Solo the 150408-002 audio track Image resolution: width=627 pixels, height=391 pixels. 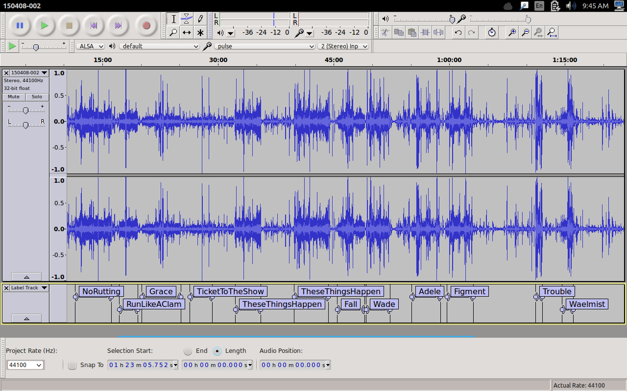click(x=37, y=97)
